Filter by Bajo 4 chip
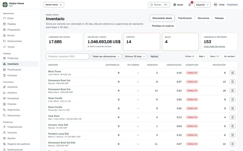This screenshot has width=243, height=151. click(202, 56)
